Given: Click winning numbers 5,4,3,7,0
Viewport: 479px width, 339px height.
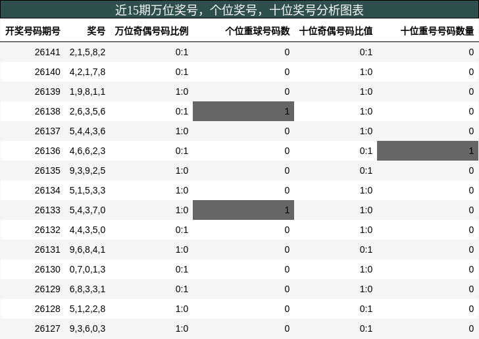Looking at the screenshot, I should click(x=88, y=210).
